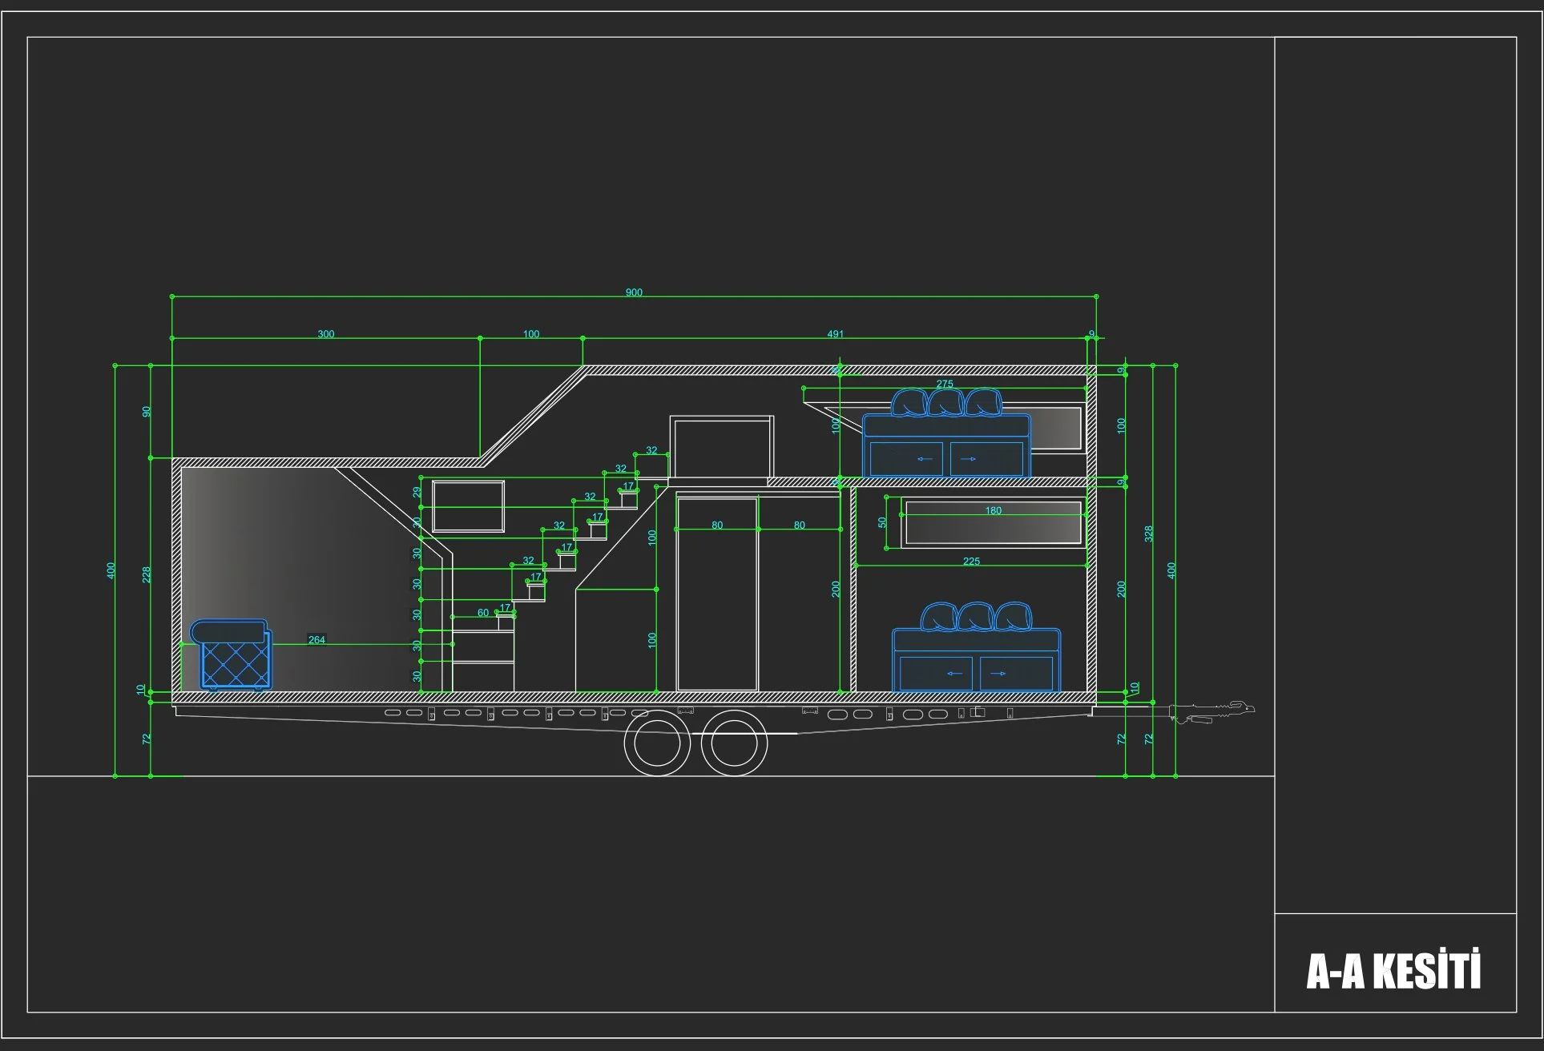Select the 228 vertical dimension text
The height and width of the screenshot is (1051, 1544).
click(x=147, y=574)
